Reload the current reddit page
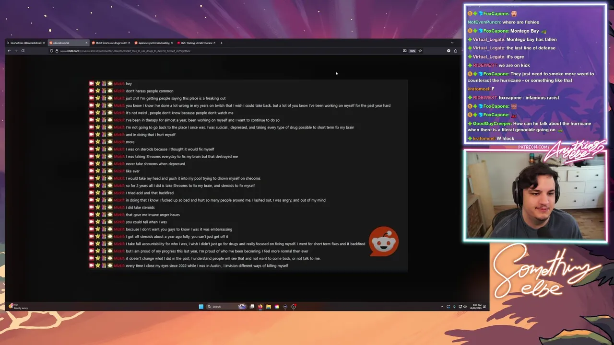The image size is (614, 345). tap(23, 51)
